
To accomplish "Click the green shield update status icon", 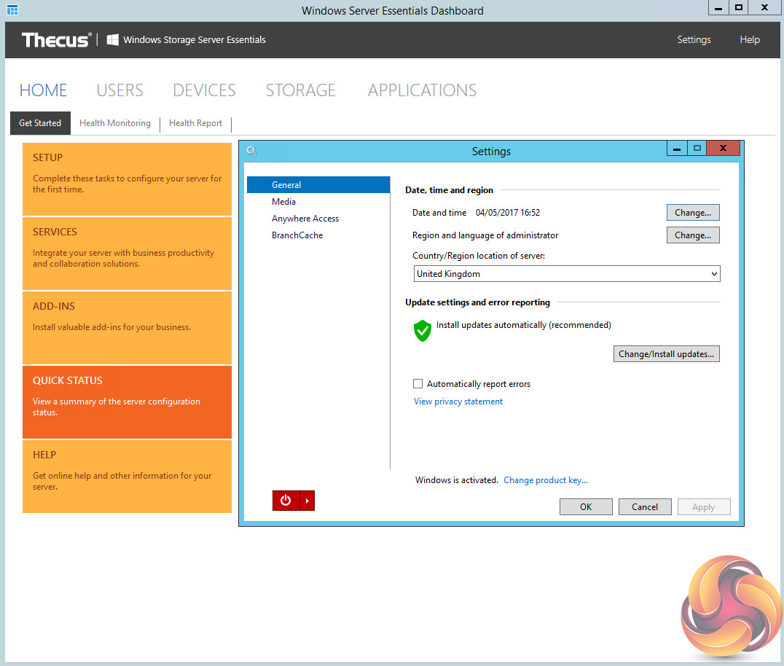I will (x=423, y=331).
